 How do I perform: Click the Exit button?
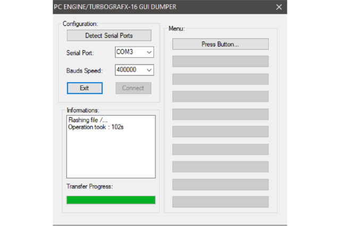pos(84,88)
